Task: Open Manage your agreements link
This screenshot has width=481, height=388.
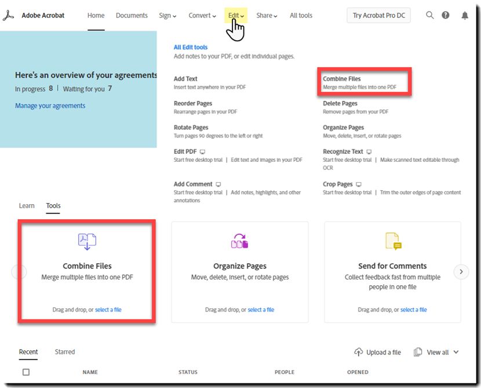Action: (50, 106)
